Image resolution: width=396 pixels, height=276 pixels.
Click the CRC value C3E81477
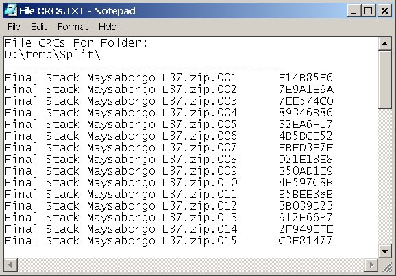[306, 240]
